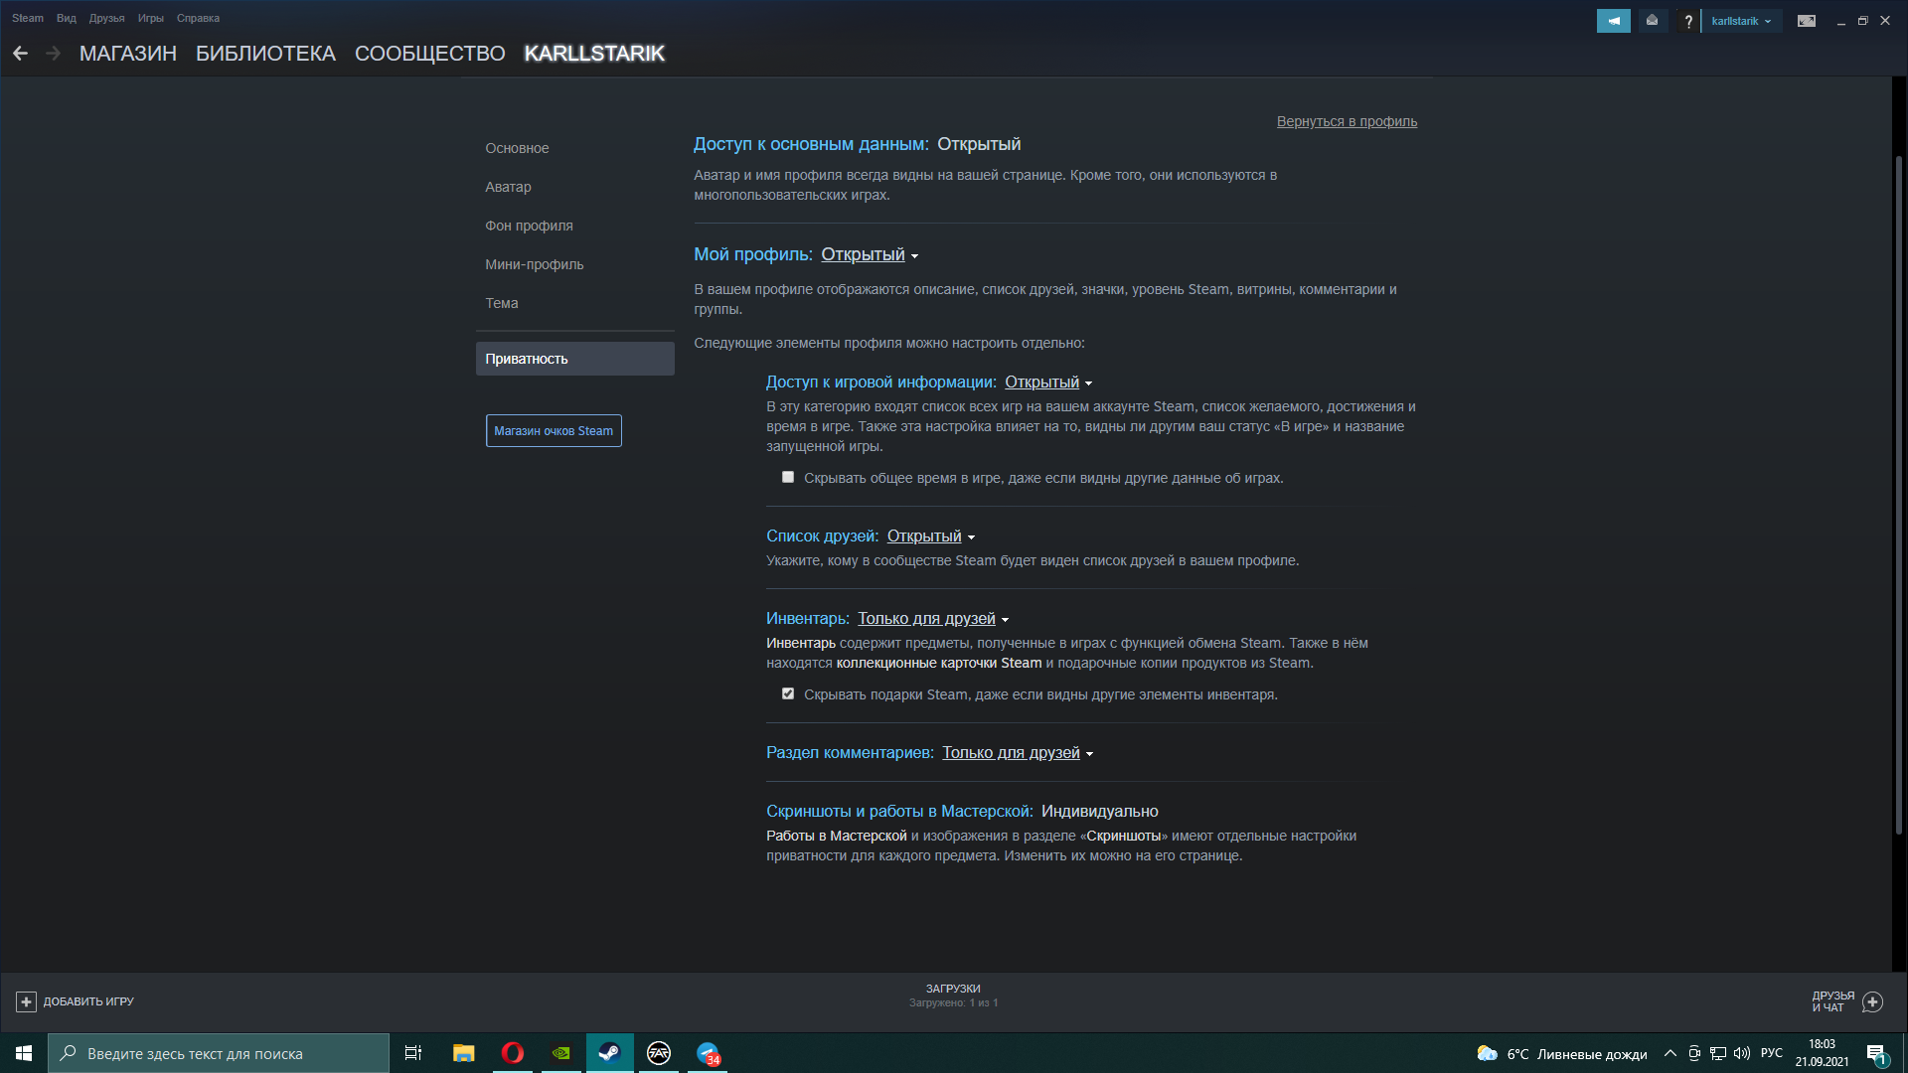Switch to Big Picture mode
Screen dimensions: 1908x1073
tap(1807, 21)
